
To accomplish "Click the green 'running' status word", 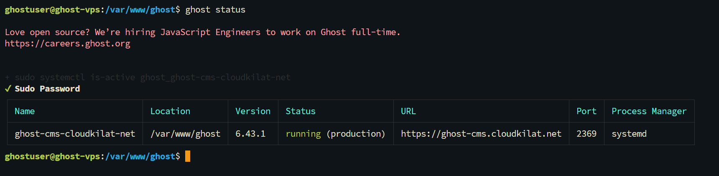I will pyautogui.click(x=303, y=134).
